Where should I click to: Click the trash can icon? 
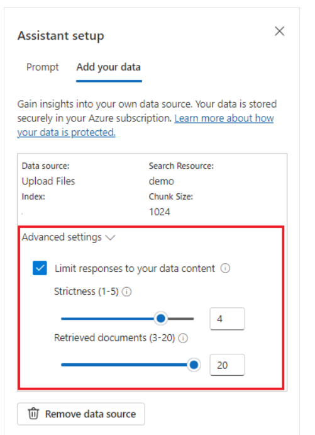click(x=33, y=414)
